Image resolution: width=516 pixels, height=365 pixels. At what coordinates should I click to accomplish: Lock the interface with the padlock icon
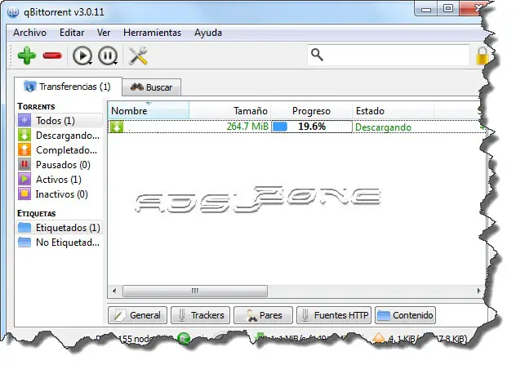tap(482, 56)
